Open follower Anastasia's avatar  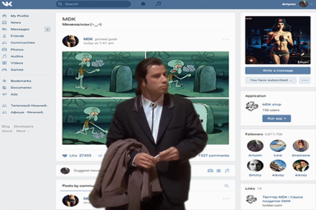(301, 146)
